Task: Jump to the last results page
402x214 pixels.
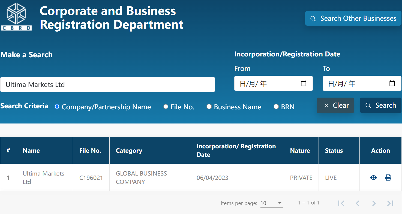Action: [390, 203]
